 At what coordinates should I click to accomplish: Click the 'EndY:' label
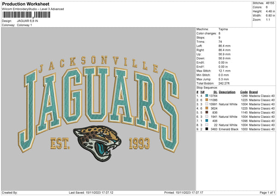(200, 67)
